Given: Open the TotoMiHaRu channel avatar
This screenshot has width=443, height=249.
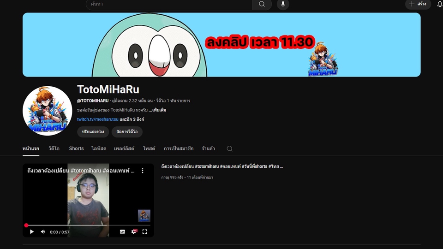Looking at the screenshot, I should point(47,111).
